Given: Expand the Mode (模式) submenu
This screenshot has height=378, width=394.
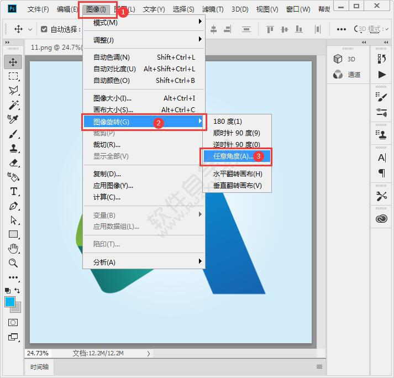Looking at the screenshot, I should [x=144, y=22].
